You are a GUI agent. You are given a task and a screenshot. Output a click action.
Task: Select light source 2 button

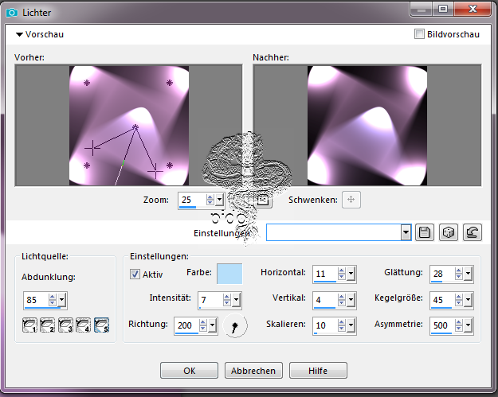pyautogui.click(x=49, y=325)
